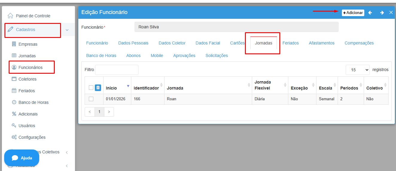Open the 15 registros page size dropdown
396x171 pixels.
[x=357, y=70]
